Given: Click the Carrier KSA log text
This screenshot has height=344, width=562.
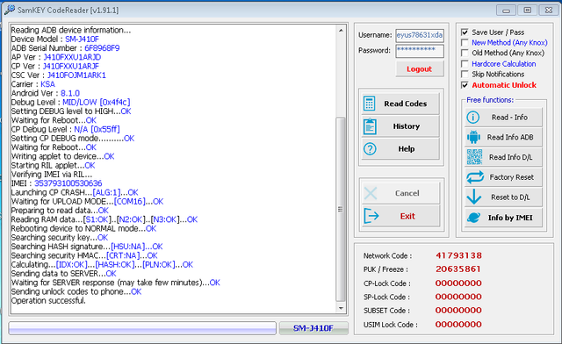Looking at the screenshot, I should point(33,84).
